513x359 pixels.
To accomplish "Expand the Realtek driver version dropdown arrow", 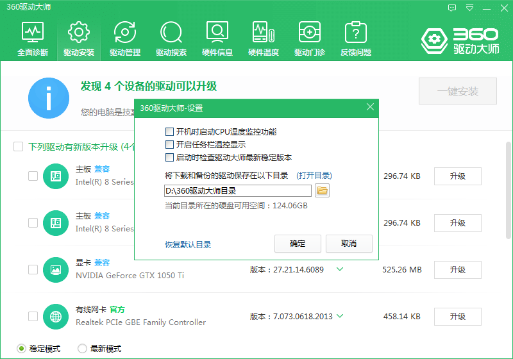I will (x=340, y=316).
